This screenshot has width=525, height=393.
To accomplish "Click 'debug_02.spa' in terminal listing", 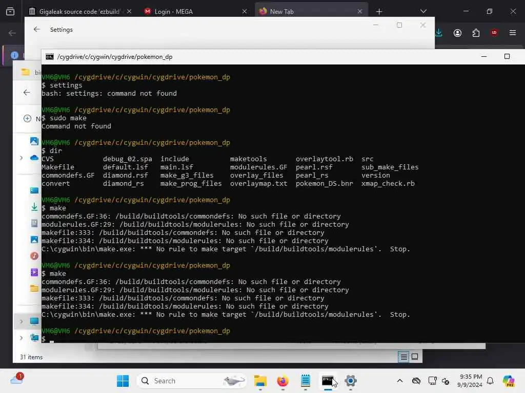I will (128, 159).
